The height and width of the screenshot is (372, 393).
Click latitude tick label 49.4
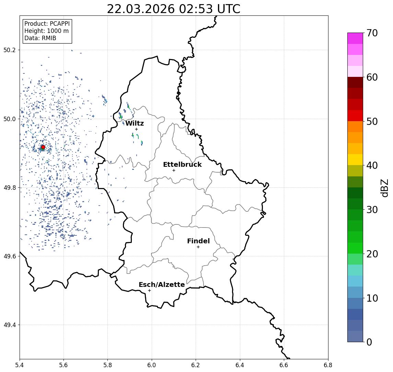[x=9, y=325]
